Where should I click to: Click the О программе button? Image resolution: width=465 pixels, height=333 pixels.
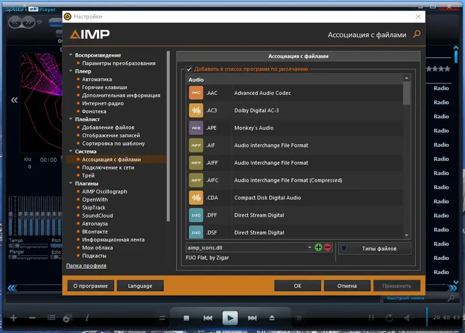tap(91, 285)
